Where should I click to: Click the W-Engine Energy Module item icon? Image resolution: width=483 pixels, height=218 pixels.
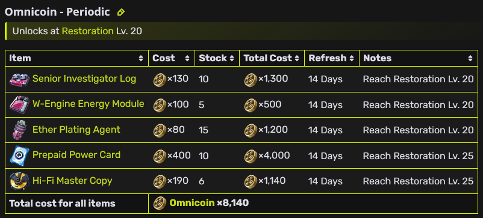19,104
